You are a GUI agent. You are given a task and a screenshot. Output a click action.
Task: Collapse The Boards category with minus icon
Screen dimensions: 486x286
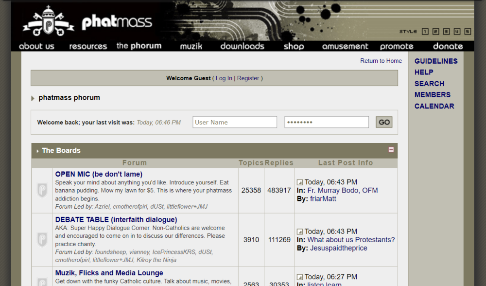click(391, 149)
